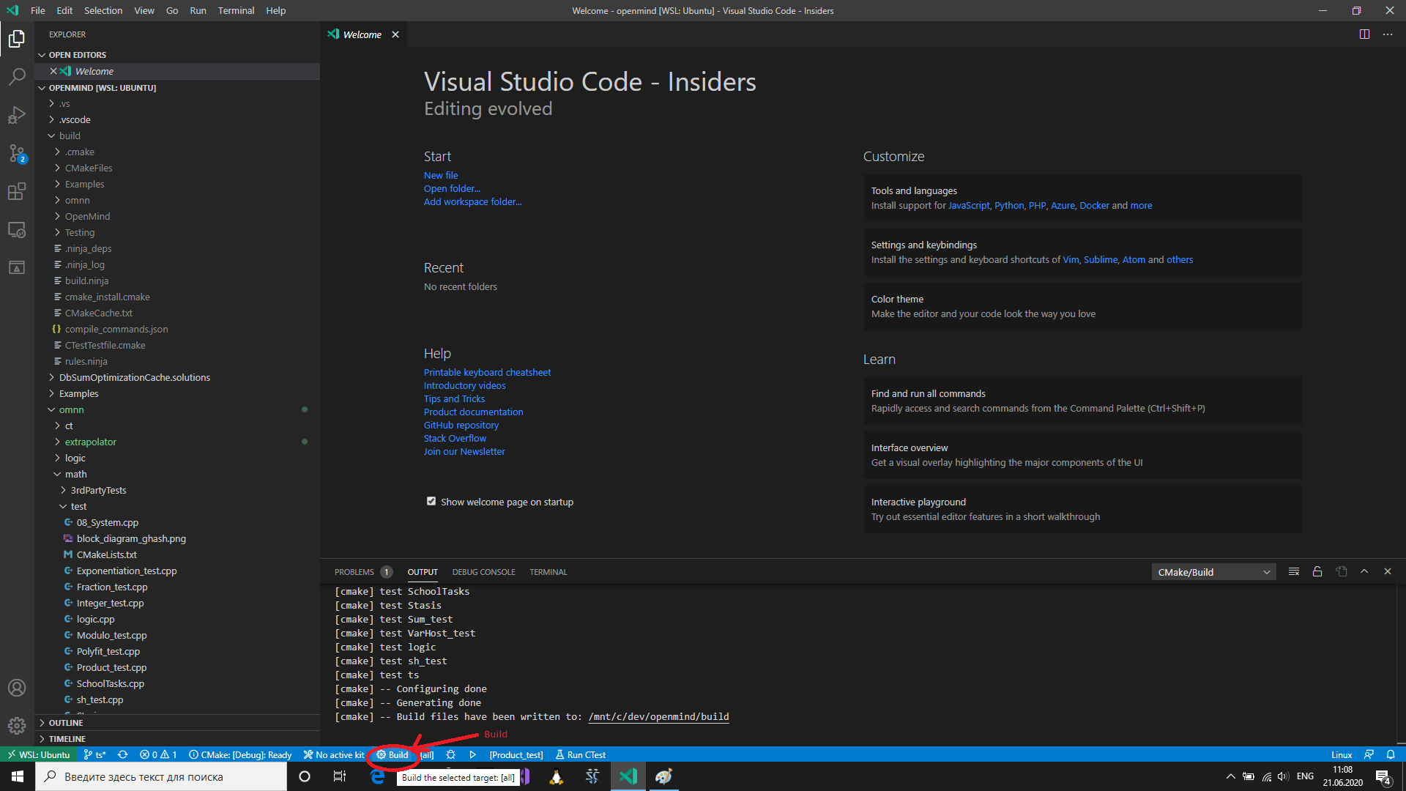Open the Windows Start menu
This screenshot has width=1406, height=791.
click(x=18, y=776)
